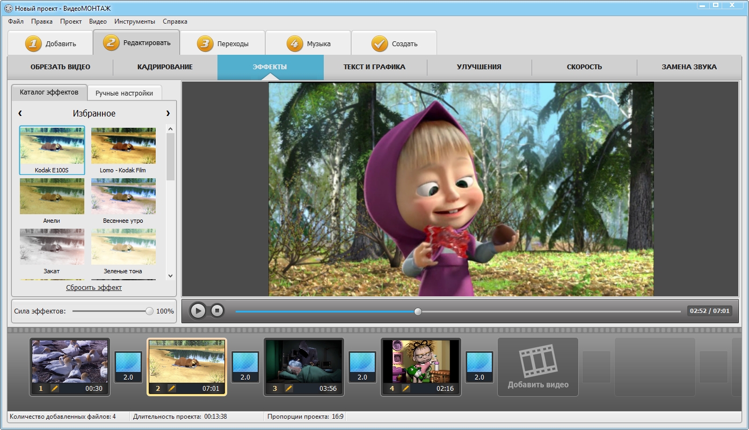The height and width of the screenshot is (430, 749).
Task: Click the film strip Добавить видео icon
Action: 537,362
